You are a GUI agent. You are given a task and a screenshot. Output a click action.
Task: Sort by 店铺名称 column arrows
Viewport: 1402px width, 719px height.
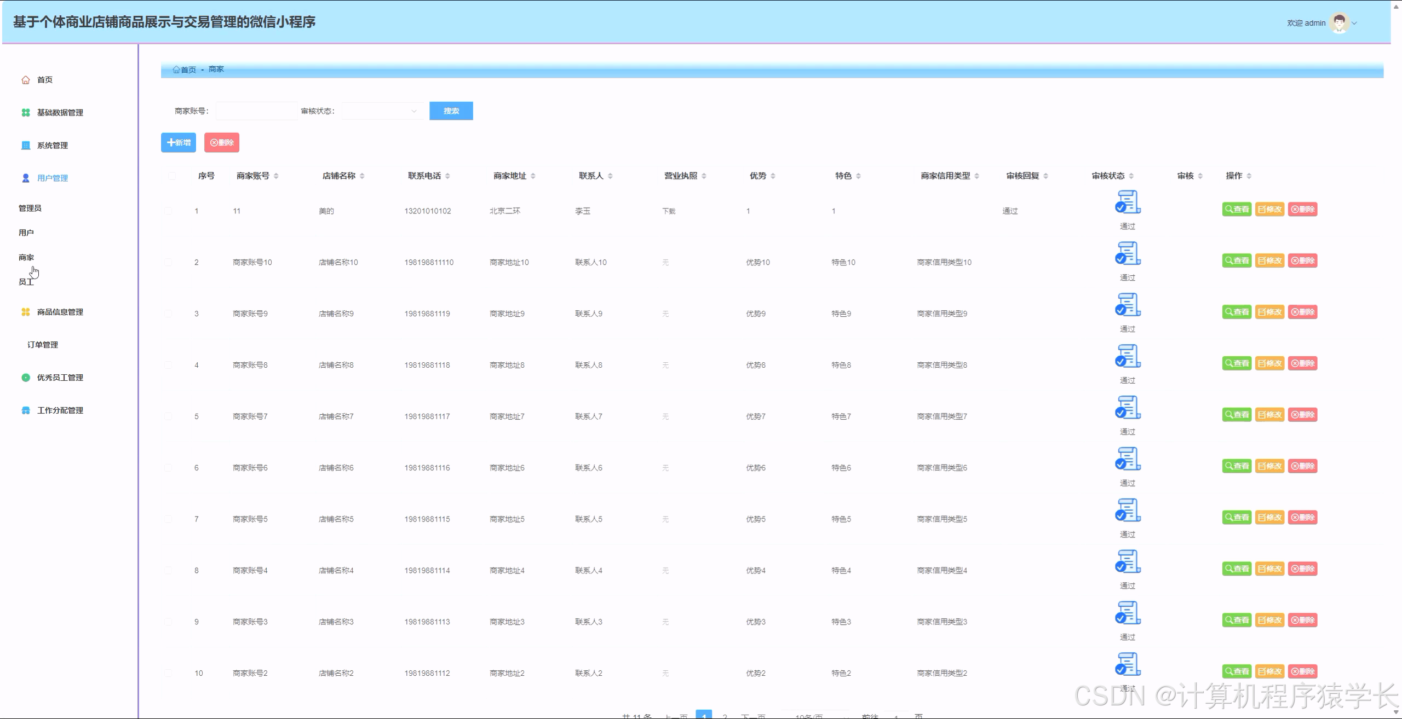(x=362, y=176)
